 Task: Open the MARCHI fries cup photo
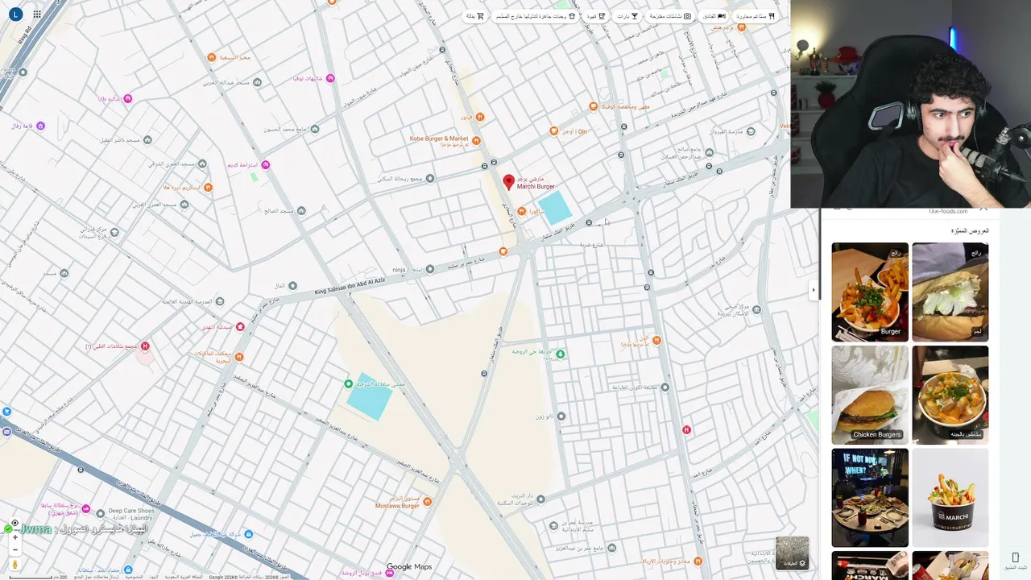pos(950,498)
